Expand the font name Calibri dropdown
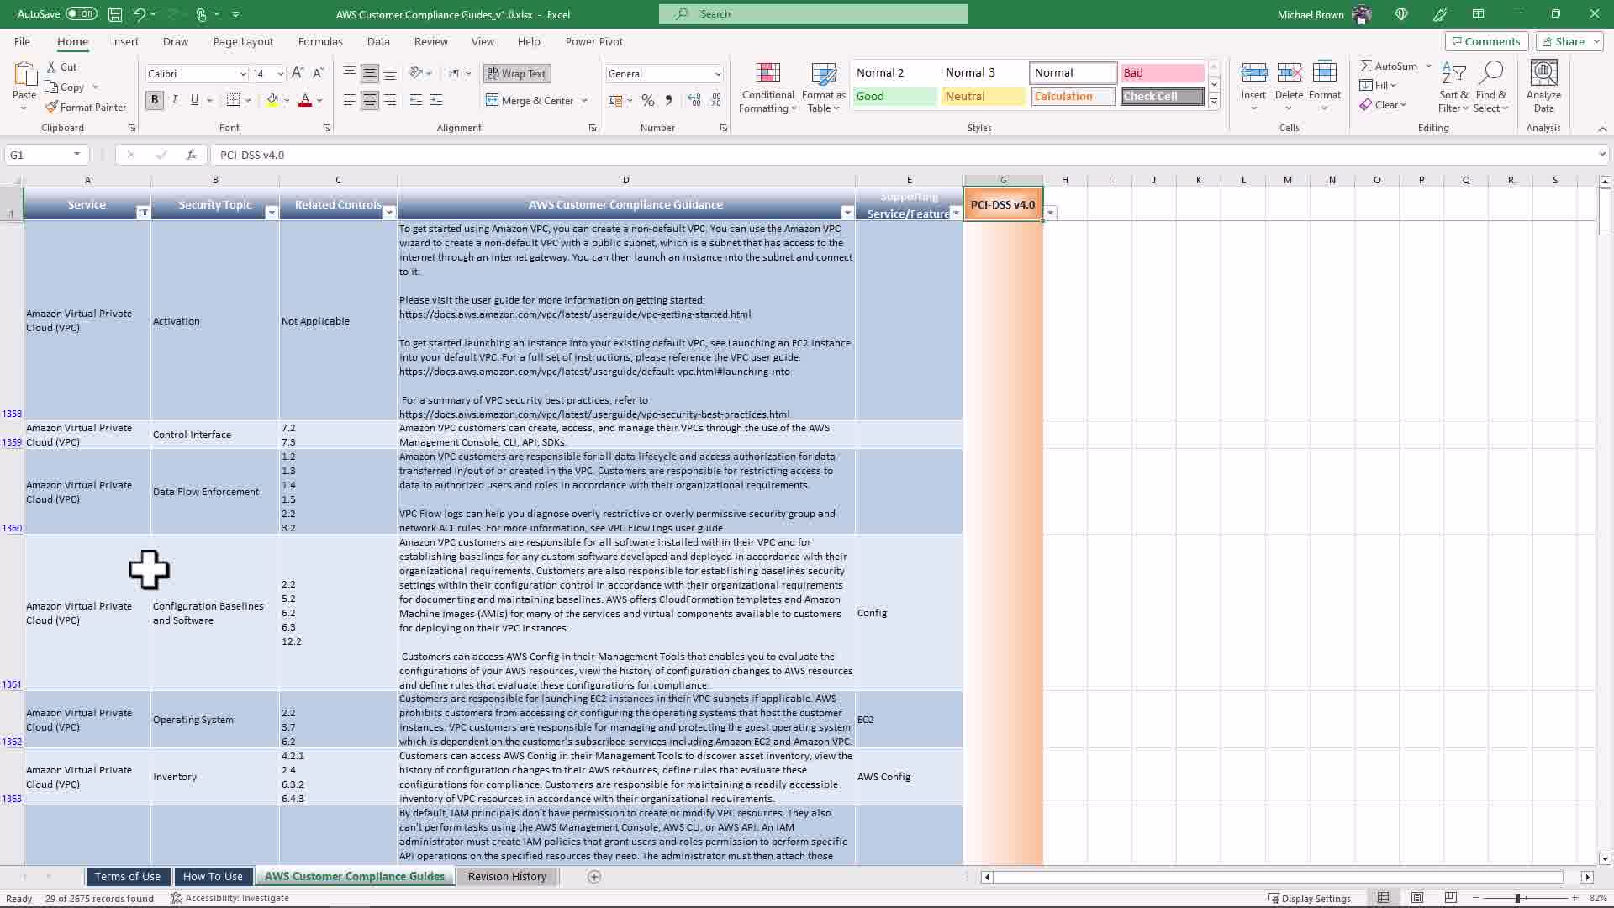The image size is (1614, 908). tap(243, 74)
